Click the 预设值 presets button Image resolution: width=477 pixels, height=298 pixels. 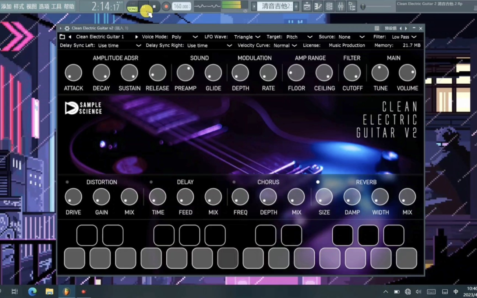tap(391, 28)
